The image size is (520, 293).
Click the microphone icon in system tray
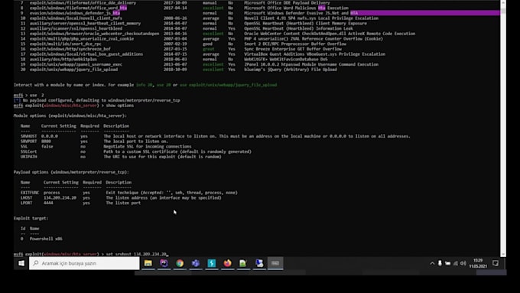pos(440,263)
